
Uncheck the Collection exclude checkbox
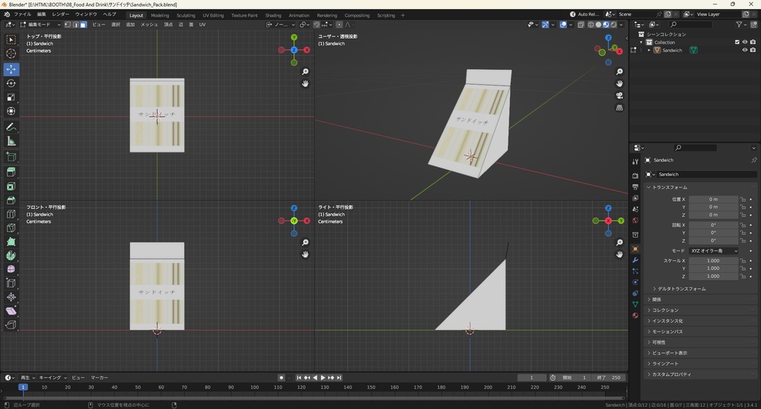point(737,42)
